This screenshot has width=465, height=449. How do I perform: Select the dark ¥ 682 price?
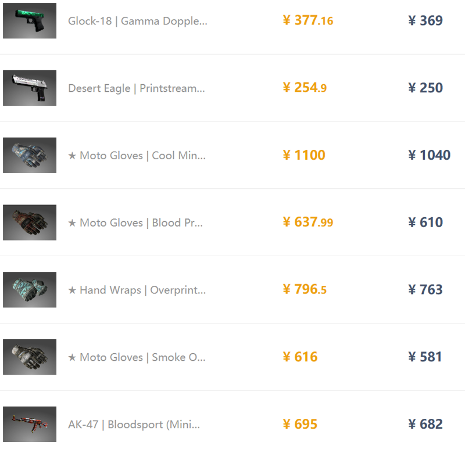pos(425,424)
